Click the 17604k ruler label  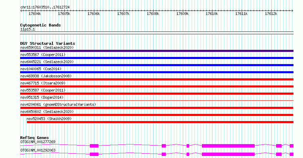coord(35,14)
